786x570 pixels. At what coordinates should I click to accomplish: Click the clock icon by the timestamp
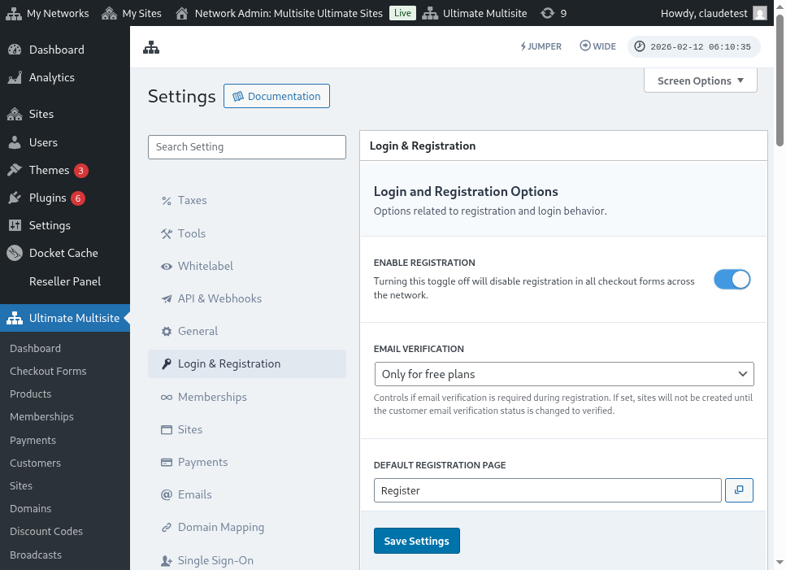[640, 46]
